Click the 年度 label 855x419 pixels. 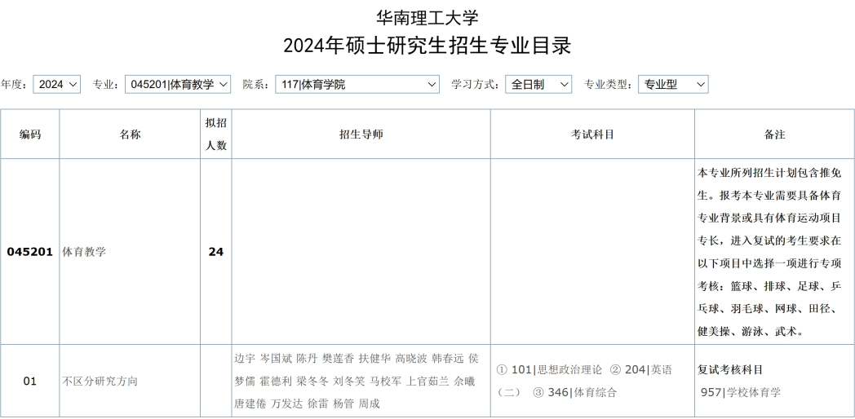click(14, 85)
